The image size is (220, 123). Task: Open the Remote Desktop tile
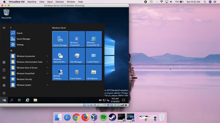point(60,72)
